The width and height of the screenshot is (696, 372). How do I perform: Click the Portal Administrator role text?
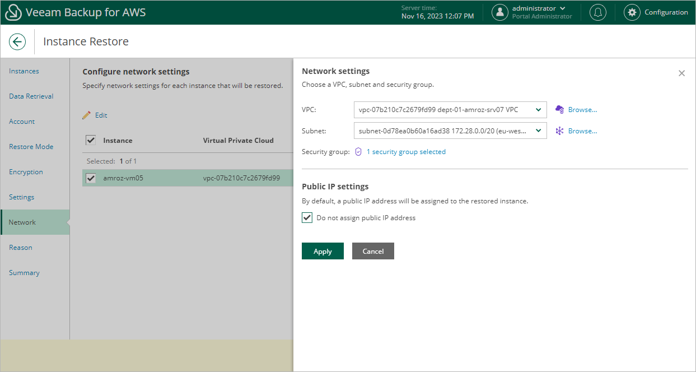tap(542, 17)
